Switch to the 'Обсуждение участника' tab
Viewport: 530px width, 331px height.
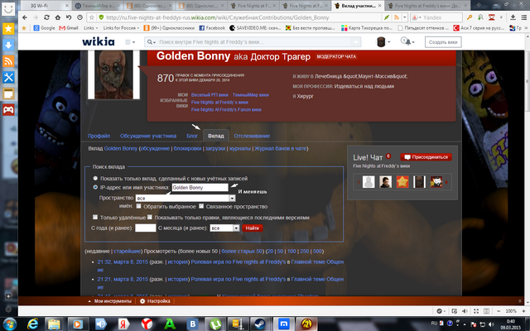[148, 136]
